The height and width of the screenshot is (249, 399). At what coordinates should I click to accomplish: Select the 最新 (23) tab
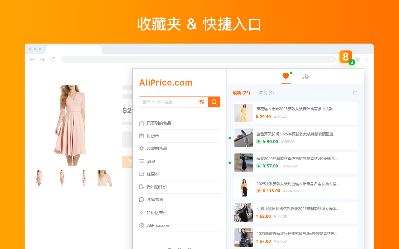[x=242, y=92]
